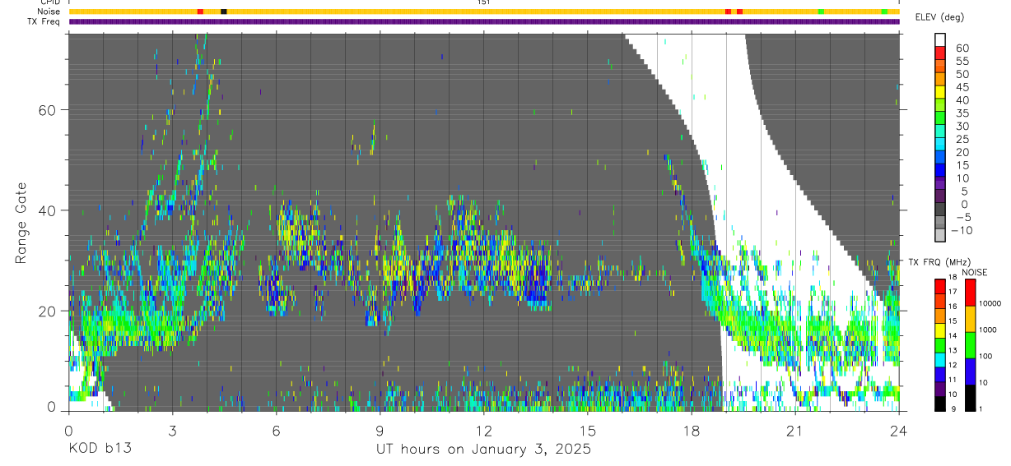
Task: Select x-axis tick label "9"
Action: point(380,431)
